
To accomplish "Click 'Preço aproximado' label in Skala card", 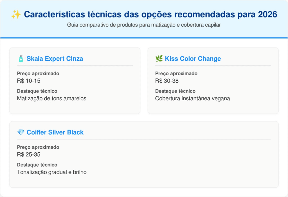I will [38, 74].
